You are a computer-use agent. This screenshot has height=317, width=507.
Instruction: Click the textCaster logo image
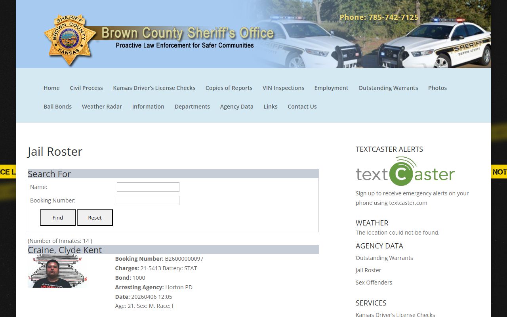coord(405,171)
